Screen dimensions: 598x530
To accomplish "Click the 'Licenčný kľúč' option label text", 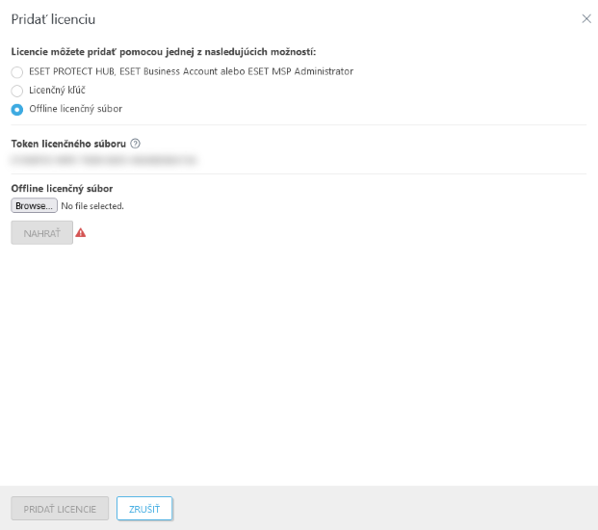I will pyautogui.click(x=57, y=90).
